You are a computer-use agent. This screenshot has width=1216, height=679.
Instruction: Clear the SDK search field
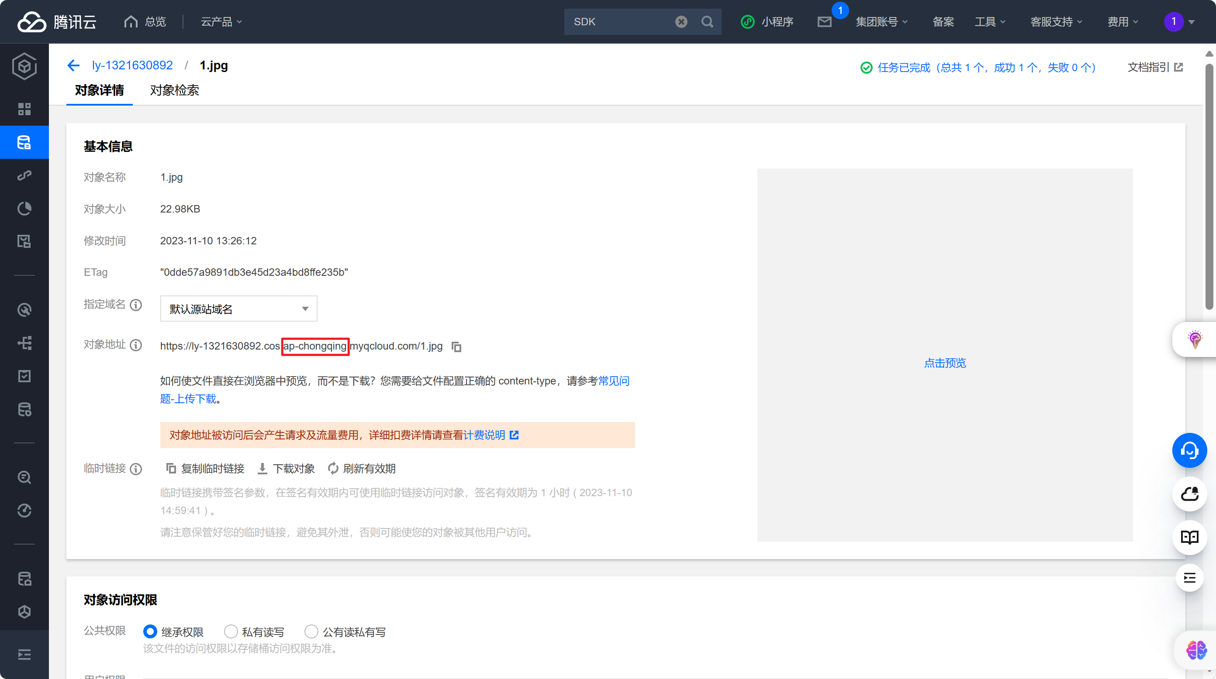click(x=681, y=22)
